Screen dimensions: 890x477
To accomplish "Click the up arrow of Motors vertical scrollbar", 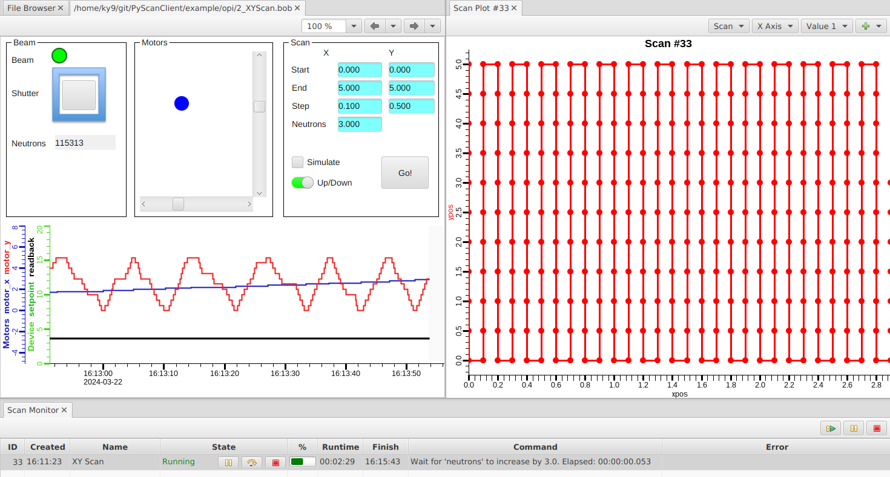I will pyautogui.click(x=260, y=56).
